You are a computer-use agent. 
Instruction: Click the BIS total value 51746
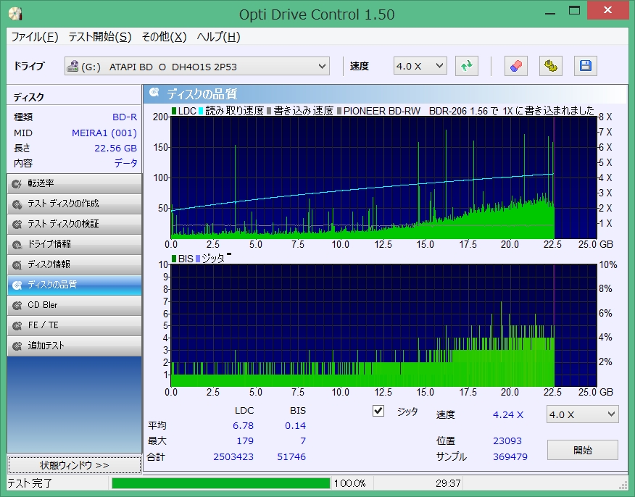coord(291,456)
